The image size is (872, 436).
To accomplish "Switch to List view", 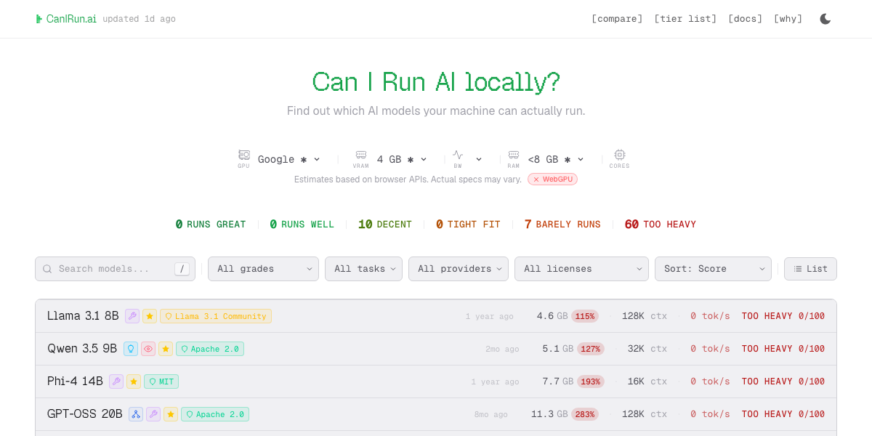I will click(x=810, y=268).
